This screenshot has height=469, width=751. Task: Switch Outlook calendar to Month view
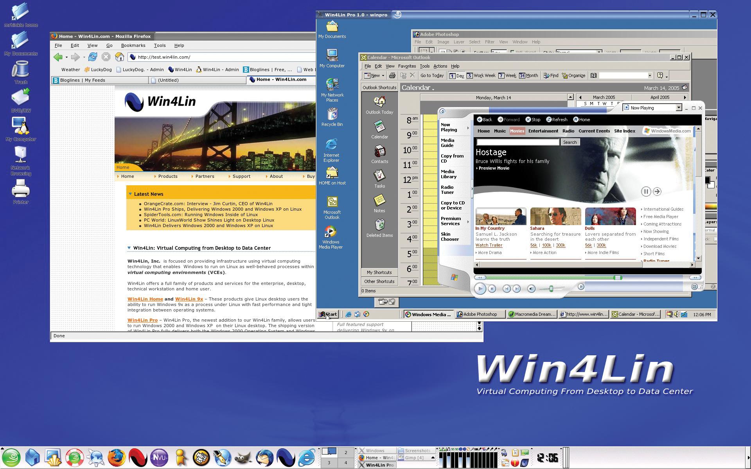coord(528,75)
